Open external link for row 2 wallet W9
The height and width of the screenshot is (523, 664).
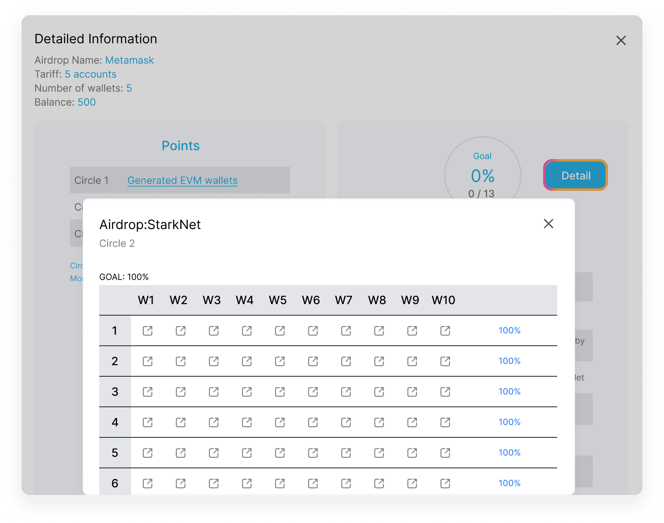412,361
